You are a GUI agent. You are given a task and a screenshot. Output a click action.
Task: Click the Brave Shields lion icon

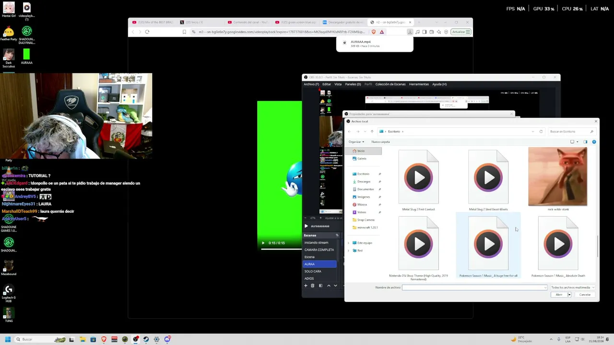(374, 32)
